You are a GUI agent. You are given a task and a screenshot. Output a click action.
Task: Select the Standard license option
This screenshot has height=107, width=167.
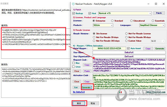[x=112, y=21]
